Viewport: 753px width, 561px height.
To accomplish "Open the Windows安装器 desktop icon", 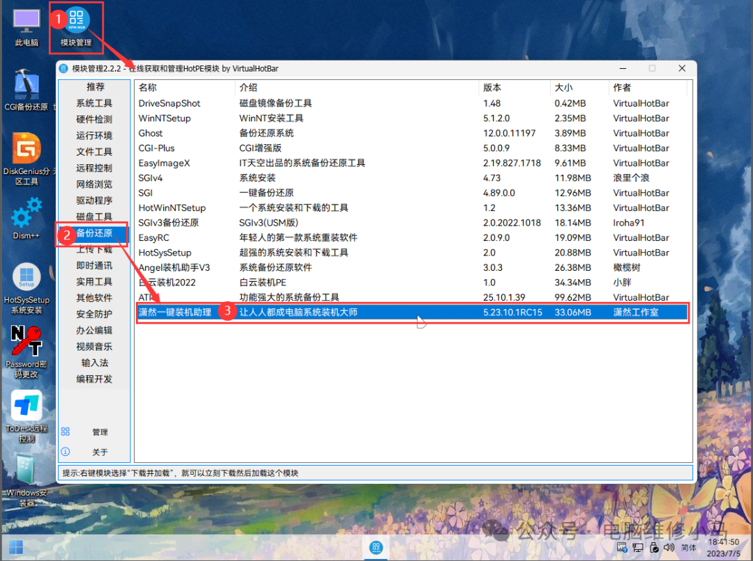I will coord(26,480).
